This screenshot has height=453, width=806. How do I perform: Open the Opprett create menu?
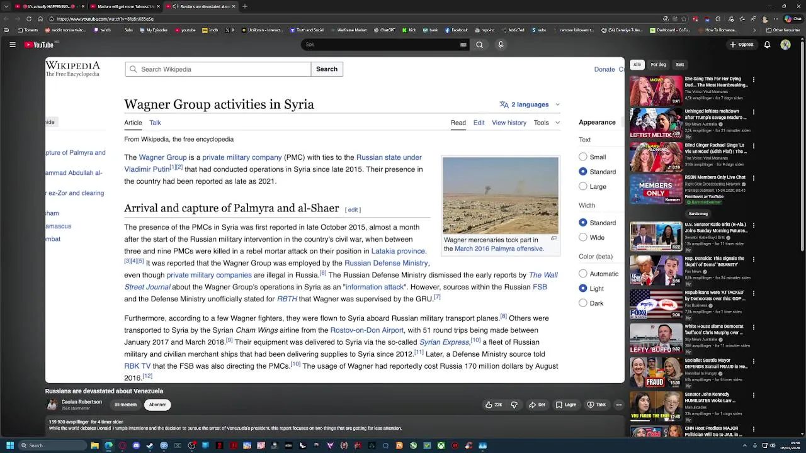pyautogui.click(x=742, y=45)
